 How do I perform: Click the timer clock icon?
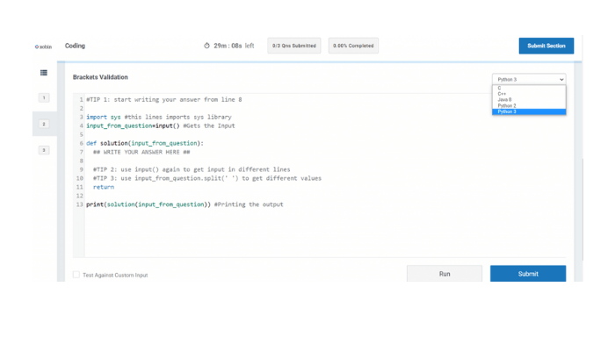[207, 46]
